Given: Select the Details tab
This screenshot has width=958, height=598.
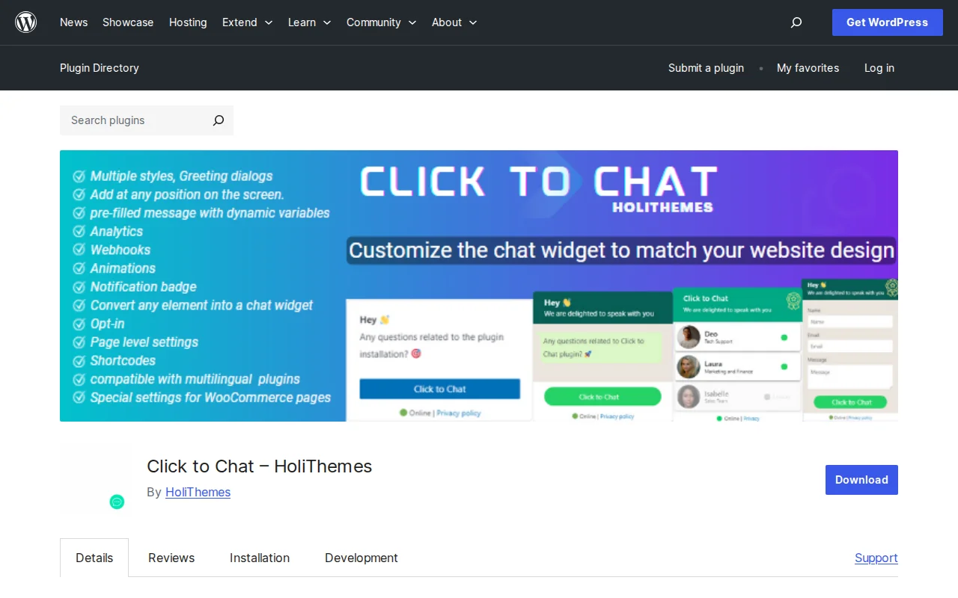Looking at the screenshot, I should pyautogui.click(x=94, y=558).
